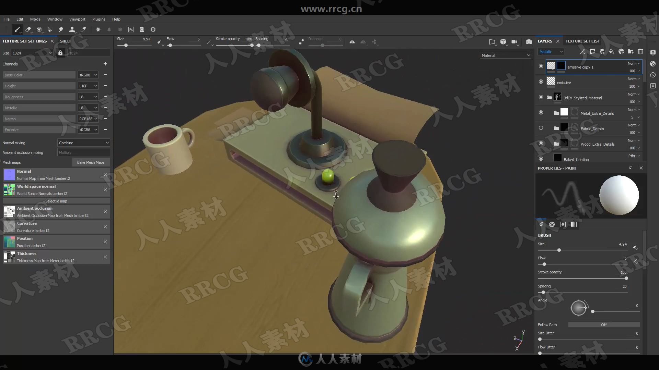This screenshot has height=370, width=659.
Task: Click the color picker brush icon
Action: pos(83,29)
